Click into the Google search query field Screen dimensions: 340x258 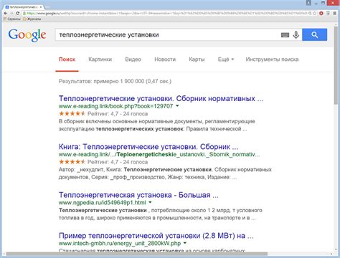coord(167,35)
